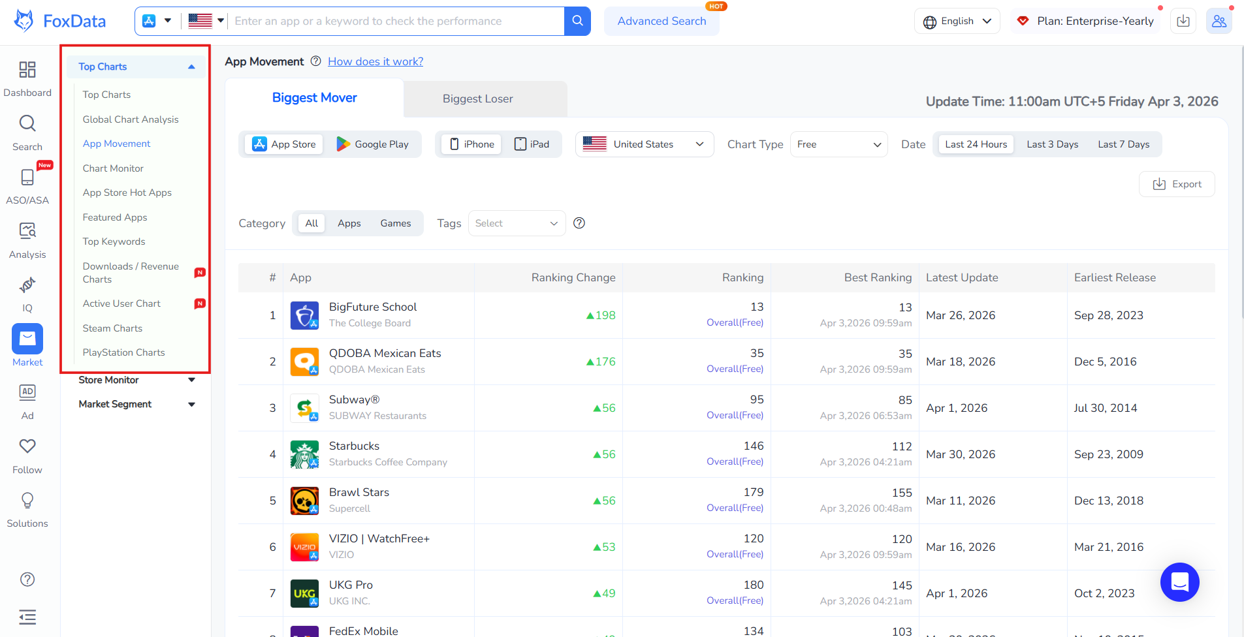Image resolution: width=1244 pixels, height=637 pixels.
Task: Open the United States country dropdown
Action: (x=644, y=144)
